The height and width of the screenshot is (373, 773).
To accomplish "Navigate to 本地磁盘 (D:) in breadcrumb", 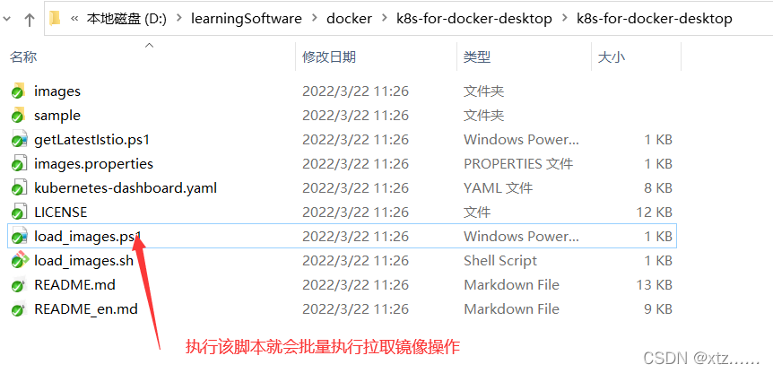I will point(126,19).
